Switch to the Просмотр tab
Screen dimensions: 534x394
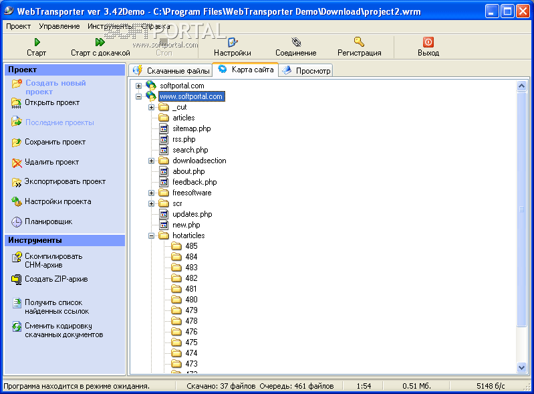[x=305, y=70]
